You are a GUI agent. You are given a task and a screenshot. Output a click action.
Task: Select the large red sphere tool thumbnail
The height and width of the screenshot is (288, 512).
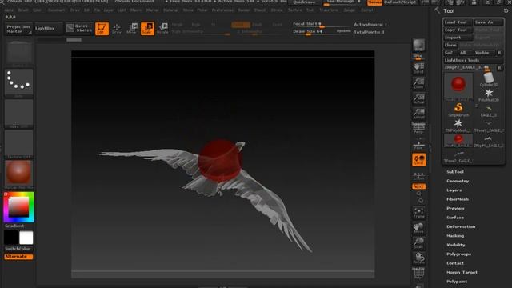(x=458, y=86)
